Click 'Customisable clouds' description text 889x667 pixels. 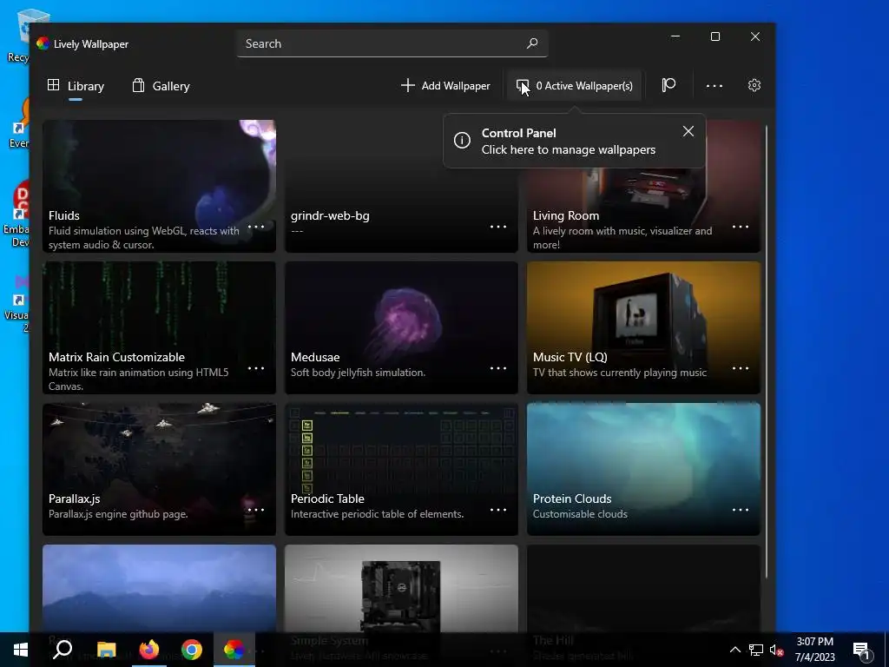click(x=580, y=514)
